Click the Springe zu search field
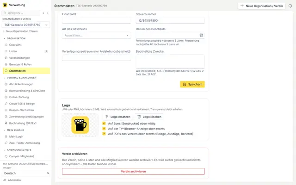Viewport: 296px width, 185px height. click(x=21, y=13)
